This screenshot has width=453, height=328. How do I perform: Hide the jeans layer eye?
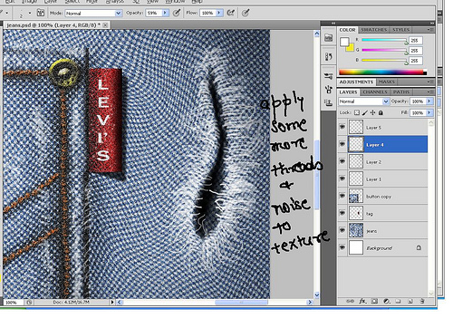[342, 230]
